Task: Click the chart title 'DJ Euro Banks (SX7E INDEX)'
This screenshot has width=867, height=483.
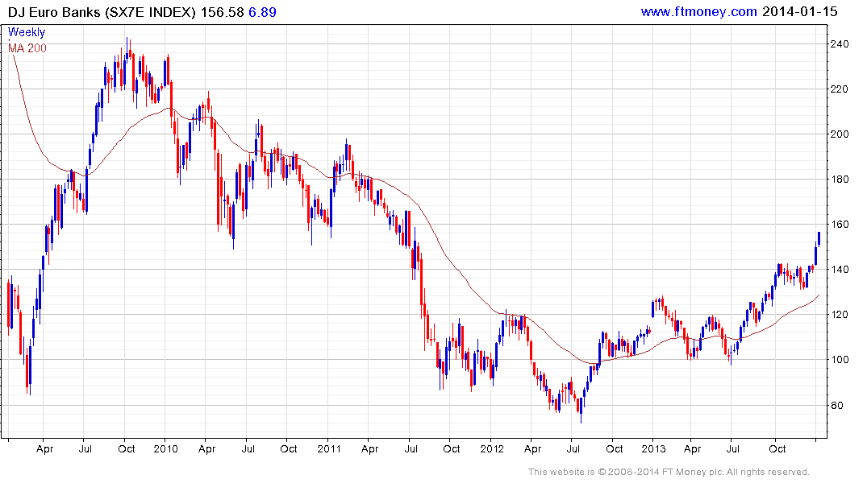Action: click(x=102, y=12)
